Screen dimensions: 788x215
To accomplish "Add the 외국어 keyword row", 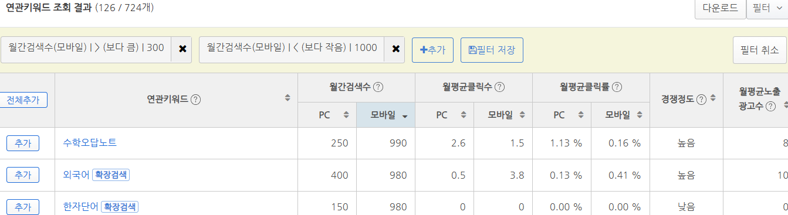I will pyautogui.click(x=23, y=175).
